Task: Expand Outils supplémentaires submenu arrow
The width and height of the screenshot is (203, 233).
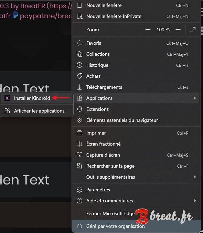Action: click(195, 177)
